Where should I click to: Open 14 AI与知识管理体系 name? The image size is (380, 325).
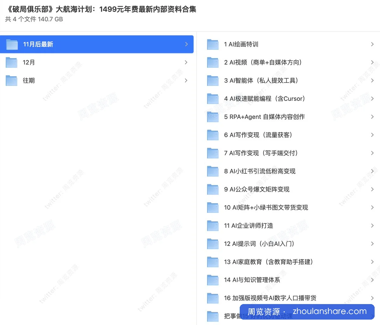(252, 280)
